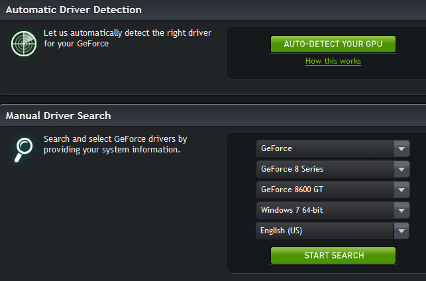Screen dimensions: 426x281
Task: Click the manual search description text
Action: (x=115, y=144)
